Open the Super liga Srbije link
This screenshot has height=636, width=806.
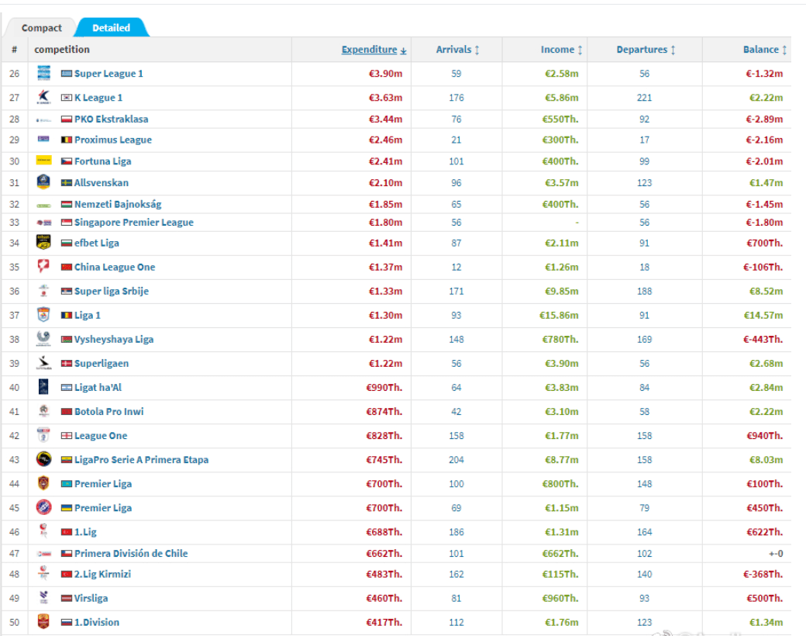112,292
